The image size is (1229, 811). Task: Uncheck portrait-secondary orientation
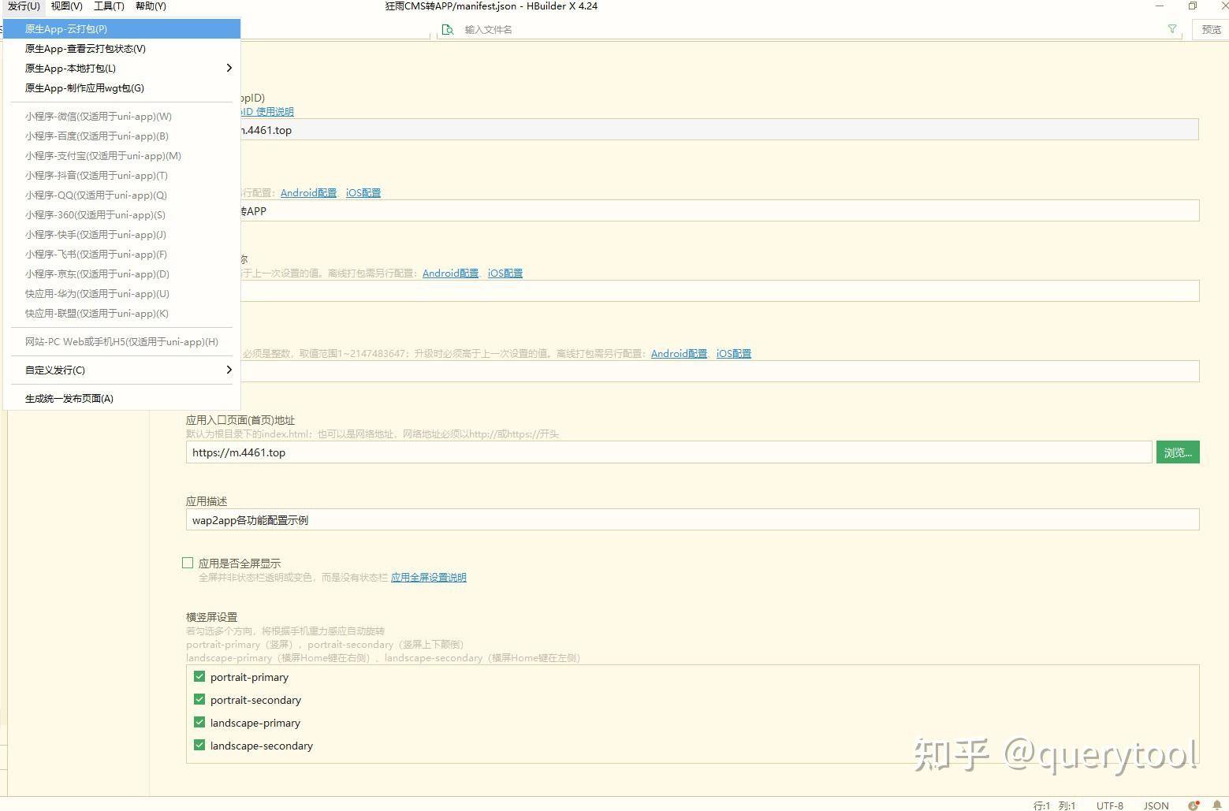(x=199, y=699)
